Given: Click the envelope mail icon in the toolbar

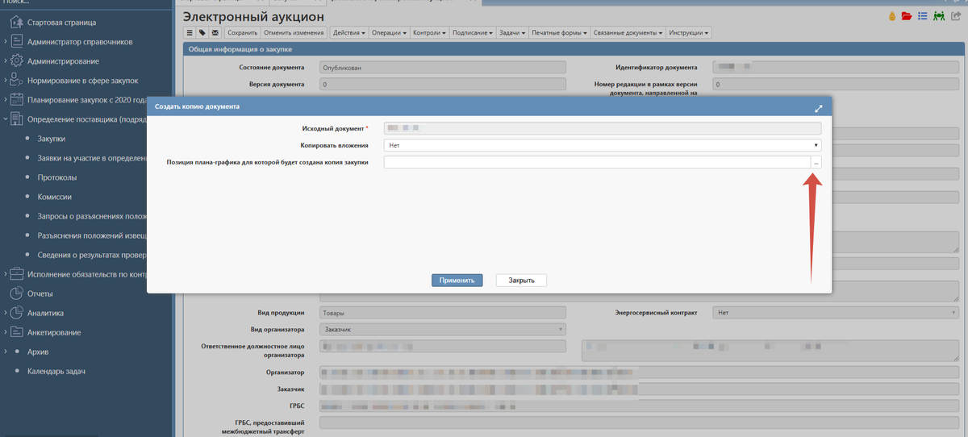Looking at the screenshot, I should coord(215,33).
